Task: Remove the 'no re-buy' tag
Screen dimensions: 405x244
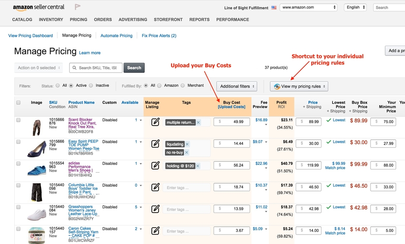Action: pyautogui.click(x=187, y=152)
